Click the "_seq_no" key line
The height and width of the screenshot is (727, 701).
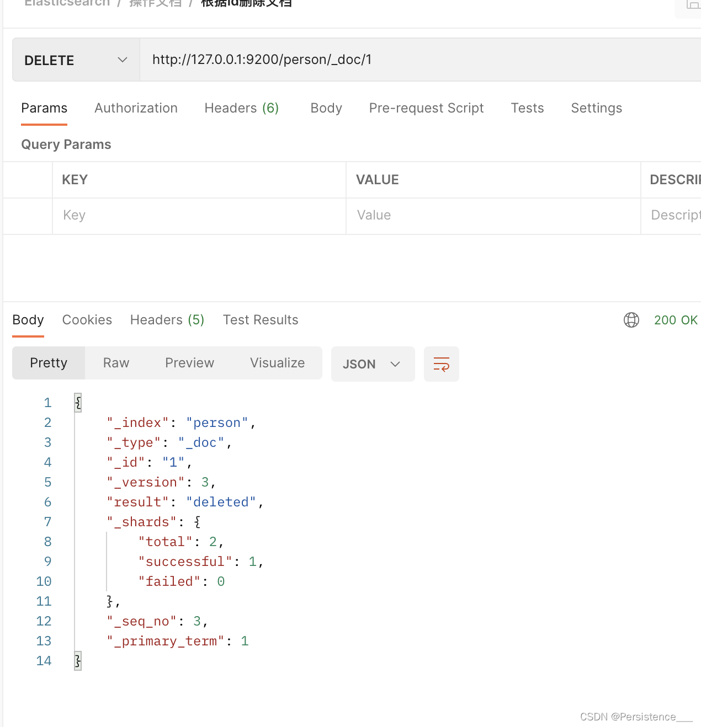[x=141, y=622]
